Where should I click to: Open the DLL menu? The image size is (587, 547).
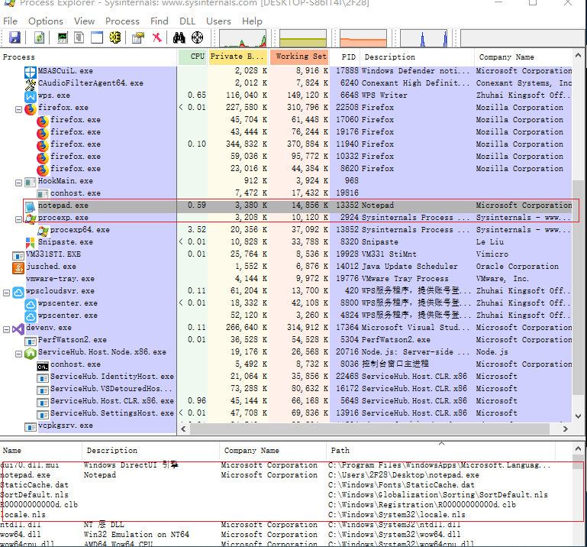click(x=187, y=21)
